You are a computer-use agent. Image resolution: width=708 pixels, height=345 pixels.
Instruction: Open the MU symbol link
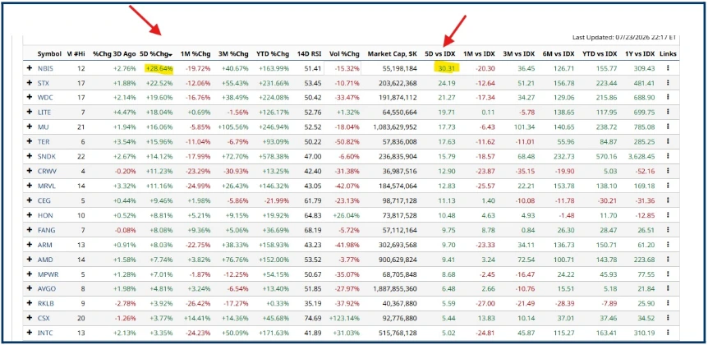(43, 127)
